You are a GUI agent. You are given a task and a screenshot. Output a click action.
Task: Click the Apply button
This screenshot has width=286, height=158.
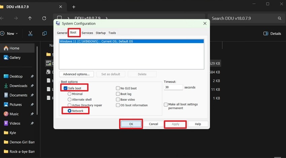pos(175,124)
